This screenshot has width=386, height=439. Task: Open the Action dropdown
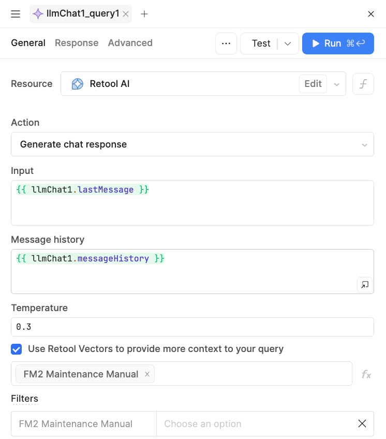192,144
